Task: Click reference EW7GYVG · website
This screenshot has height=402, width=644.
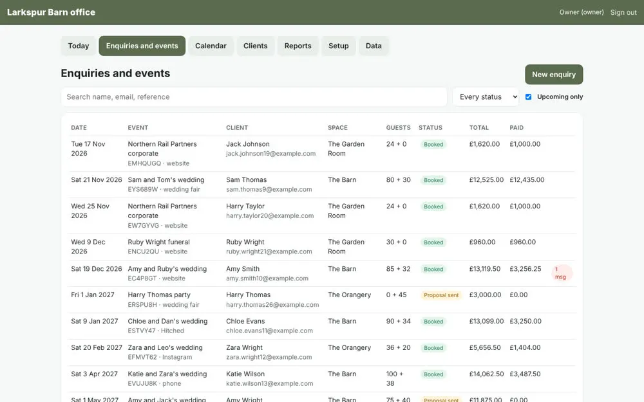Action: [157, 226]
